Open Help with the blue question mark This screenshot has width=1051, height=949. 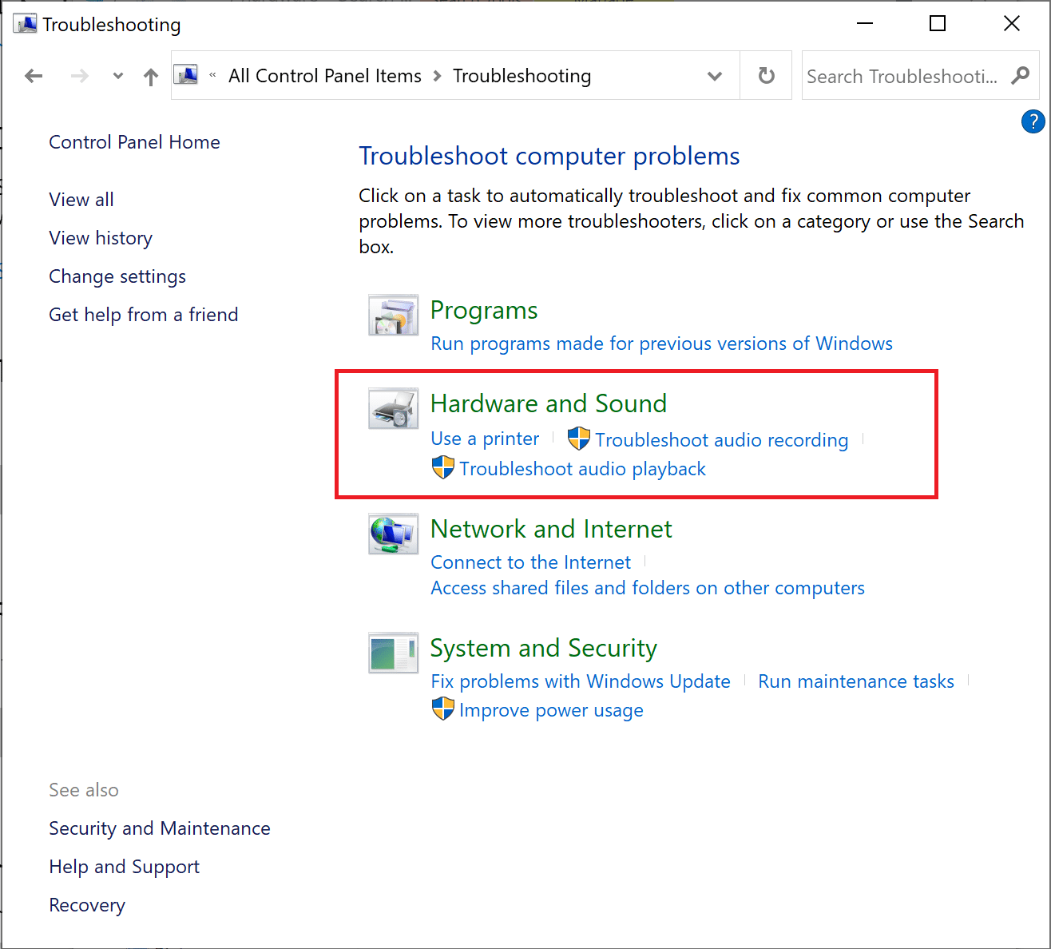(1033, 121)
